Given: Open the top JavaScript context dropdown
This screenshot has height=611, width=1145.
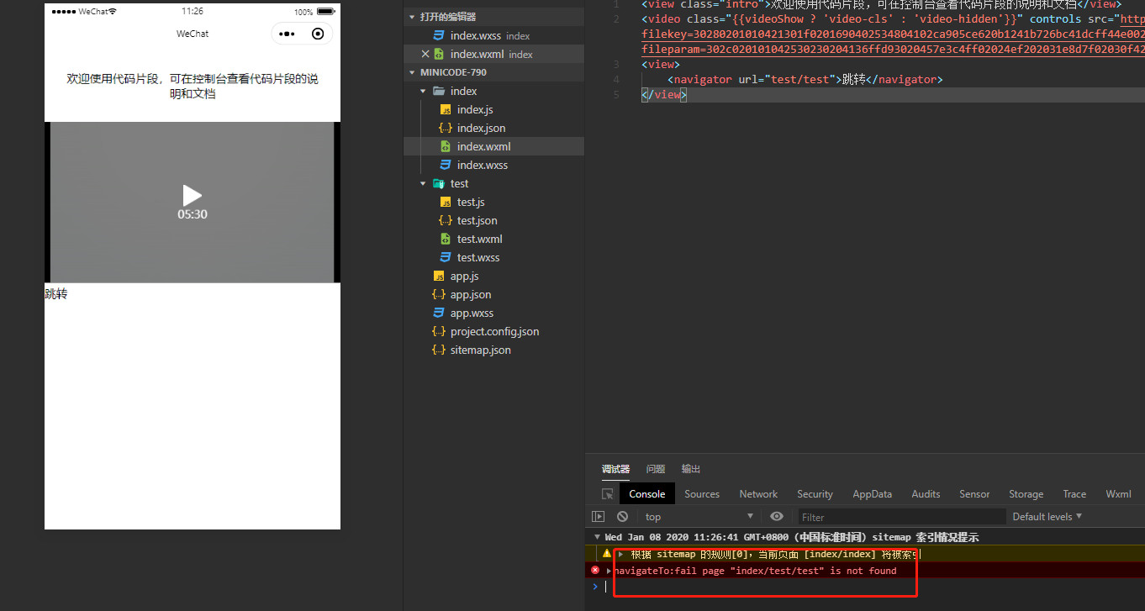Looking at the screenshot, I should (x=699, y=517).
